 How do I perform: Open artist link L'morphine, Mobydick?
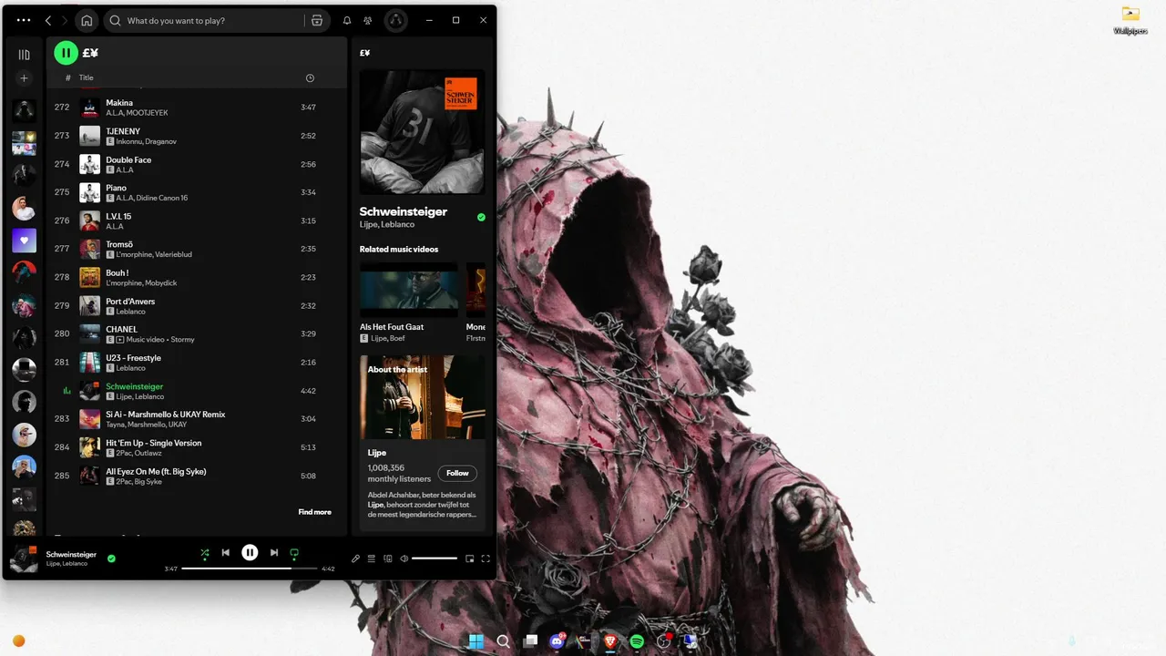pyautogui.click(x=141, y=283)
